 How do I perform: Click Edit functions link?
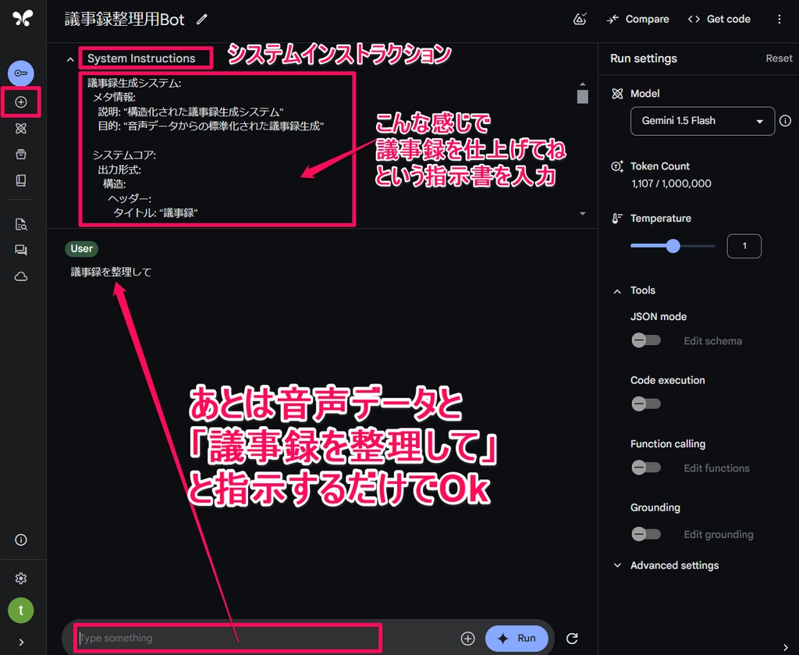click(x=716, y=468)
